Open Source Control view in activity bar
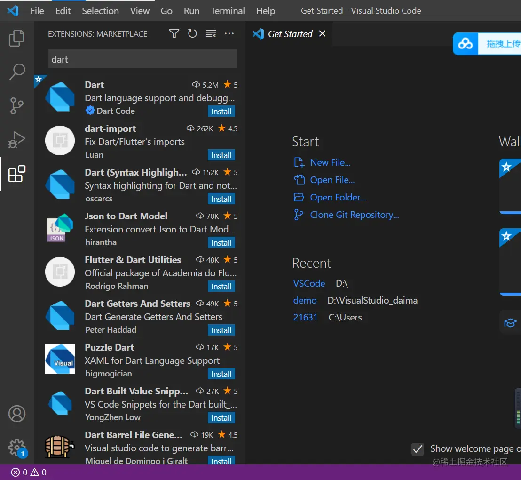This screenshot has width=521, height=480. coord(16,106)
